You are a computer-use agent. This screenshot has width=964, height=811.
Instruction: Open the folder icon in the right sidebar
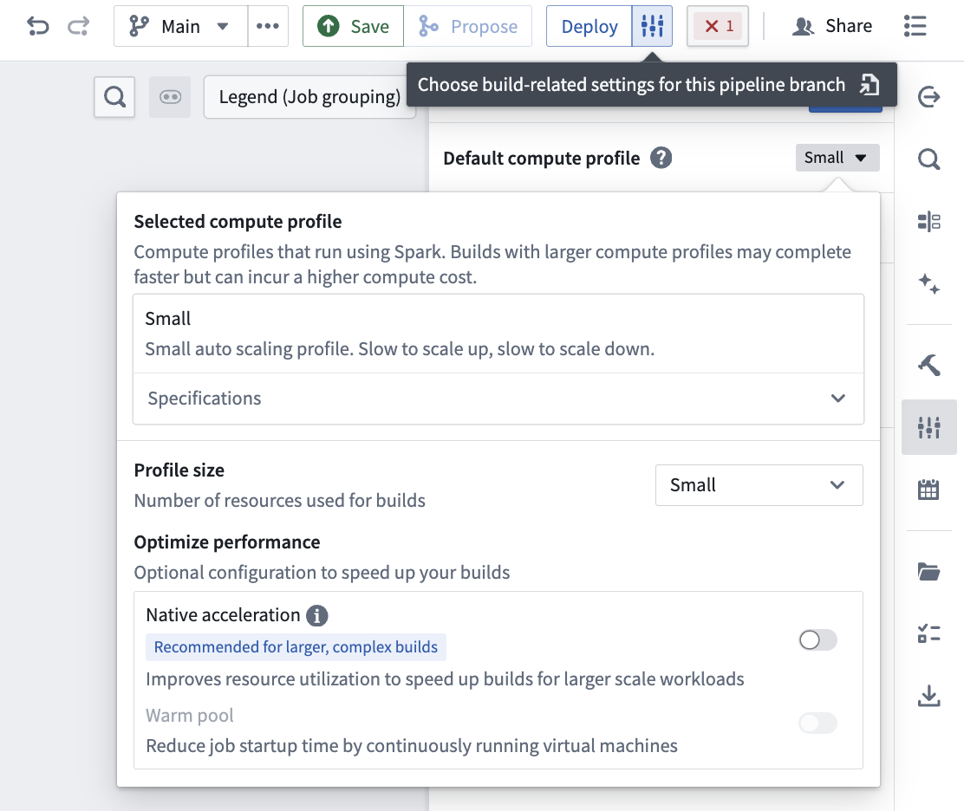(x=928, y=571)
